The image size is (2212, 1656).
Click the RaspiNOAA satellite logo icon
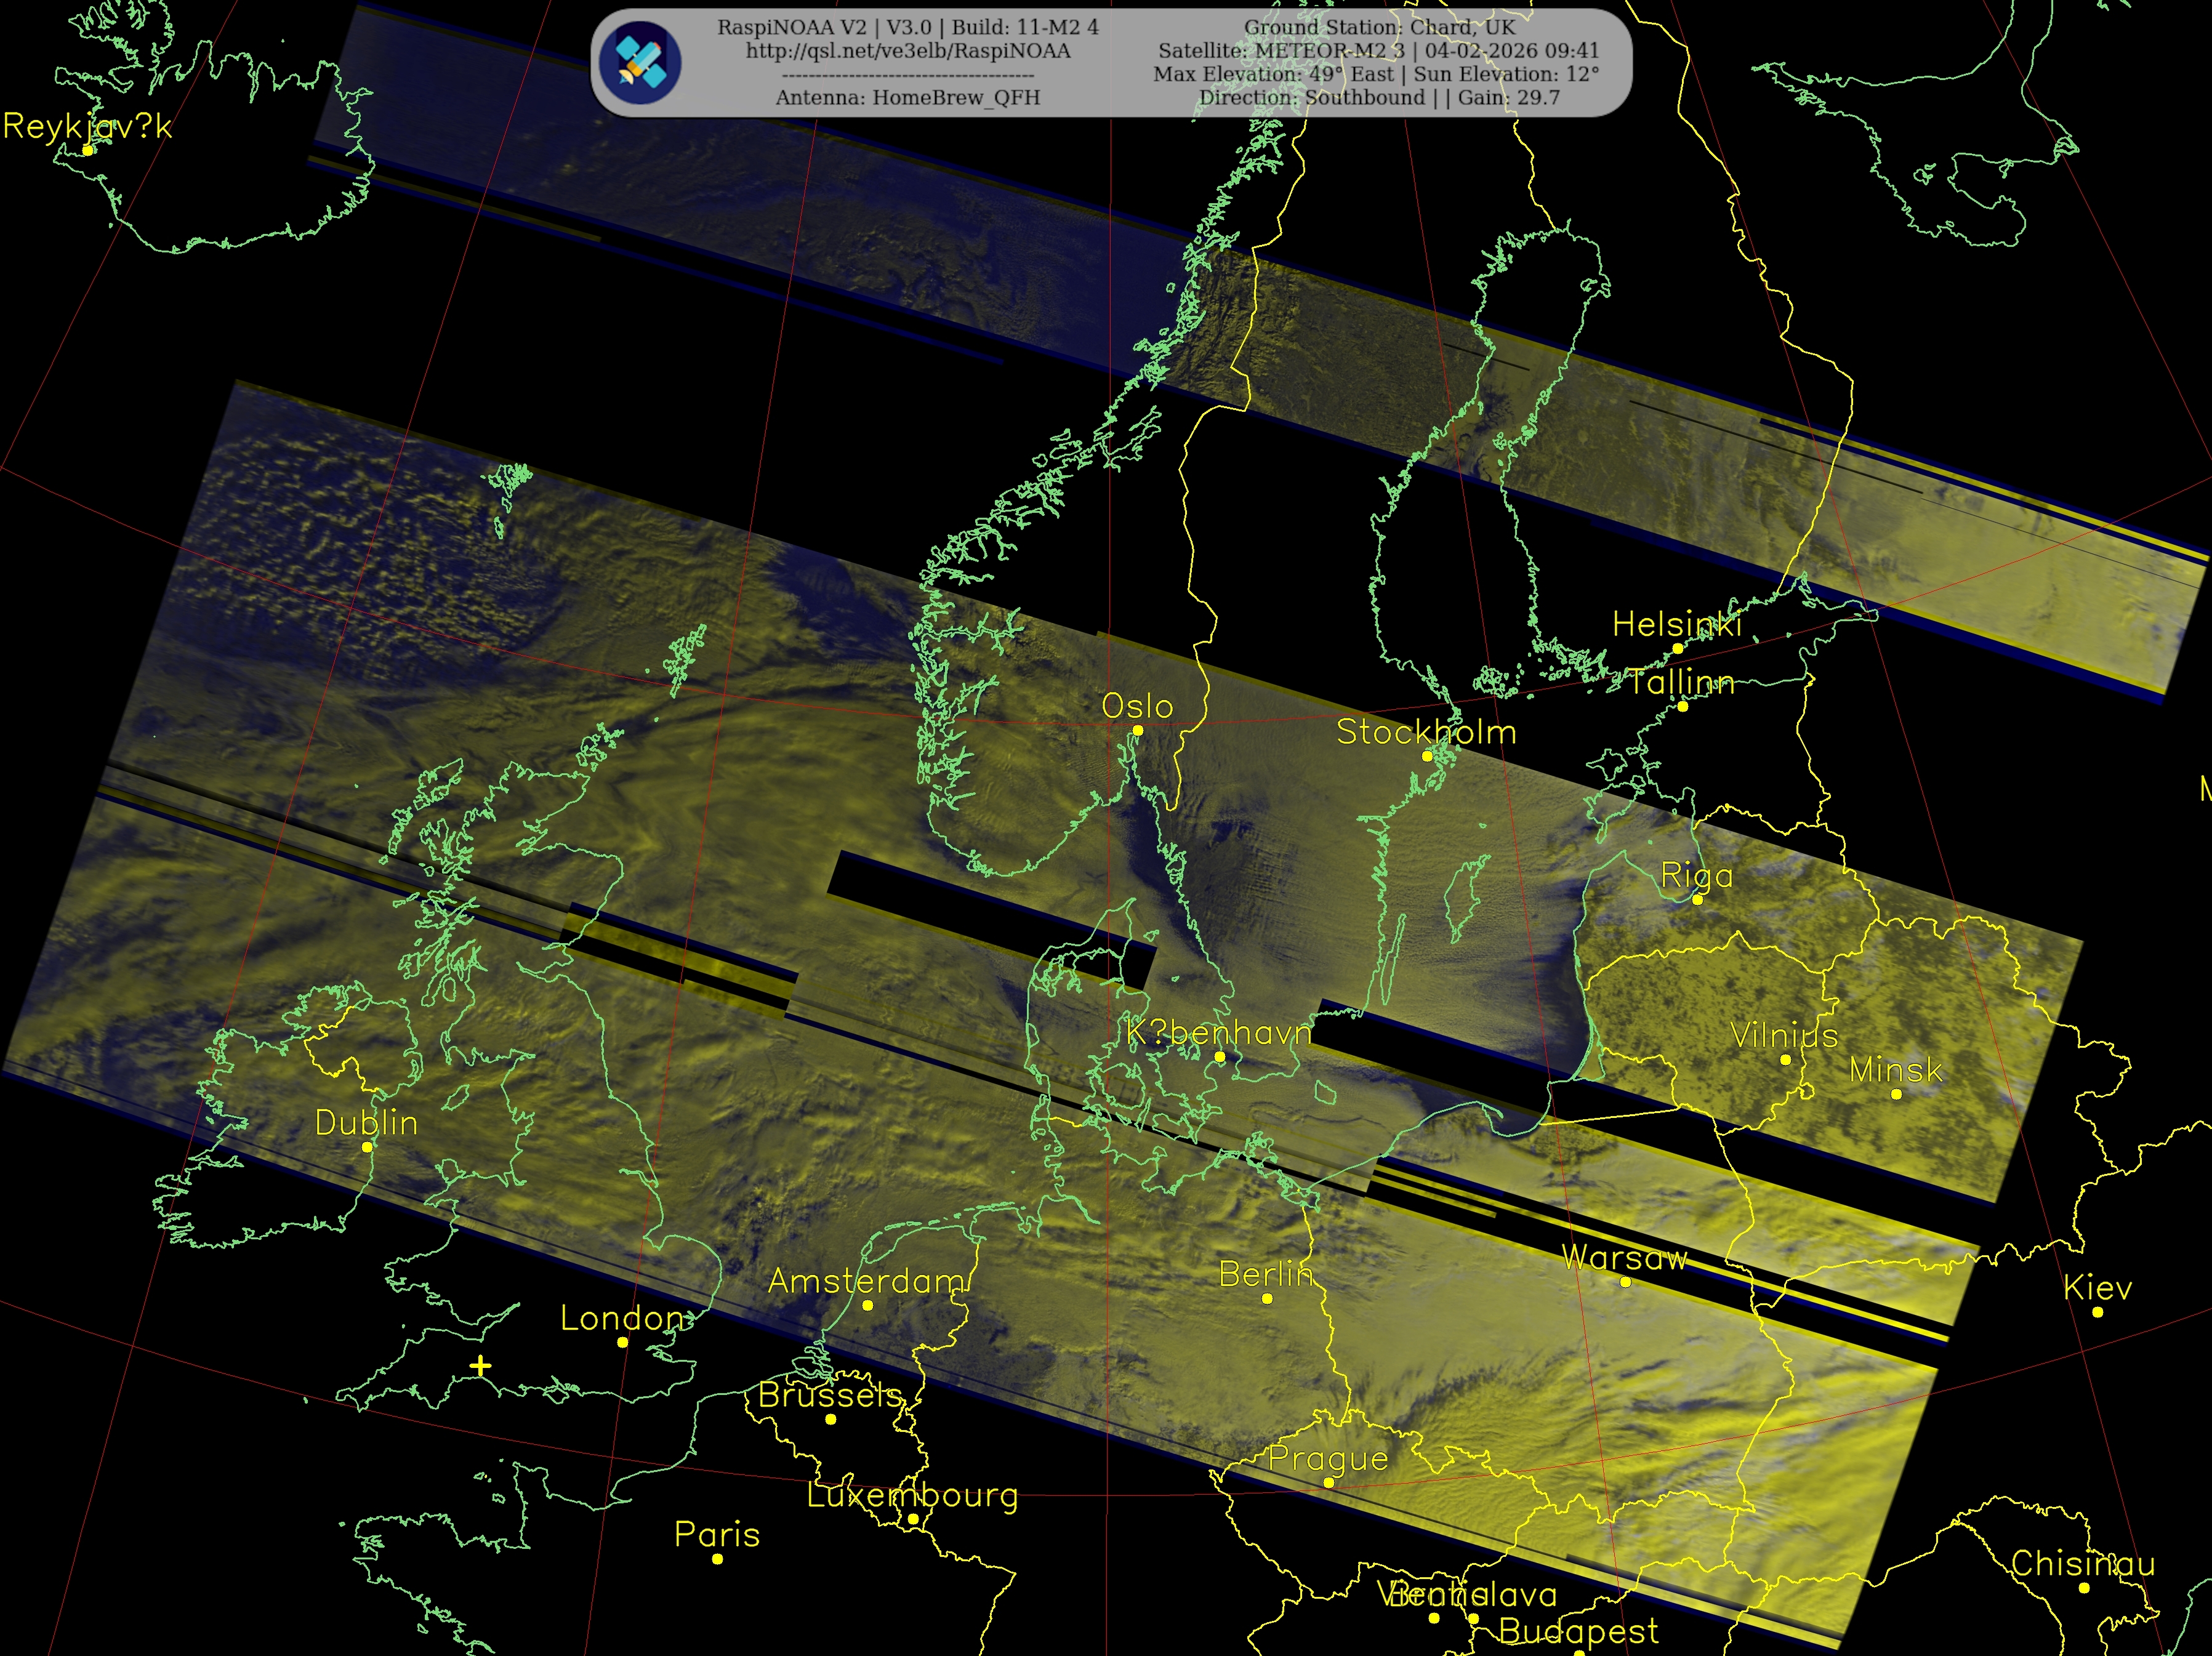(640, 63)
